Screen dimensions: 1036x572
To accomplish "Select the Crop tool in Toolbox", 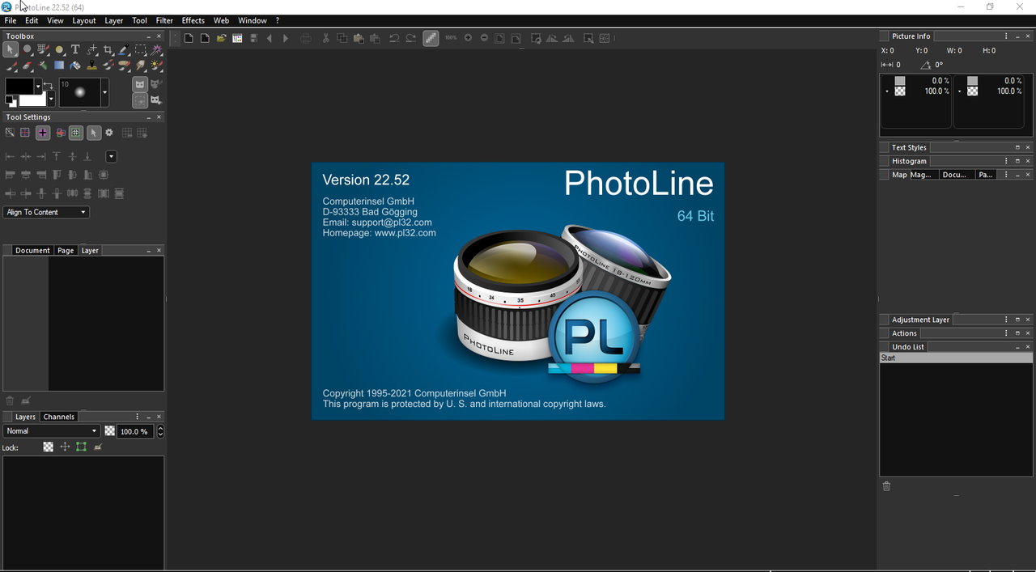I will 108,49.
